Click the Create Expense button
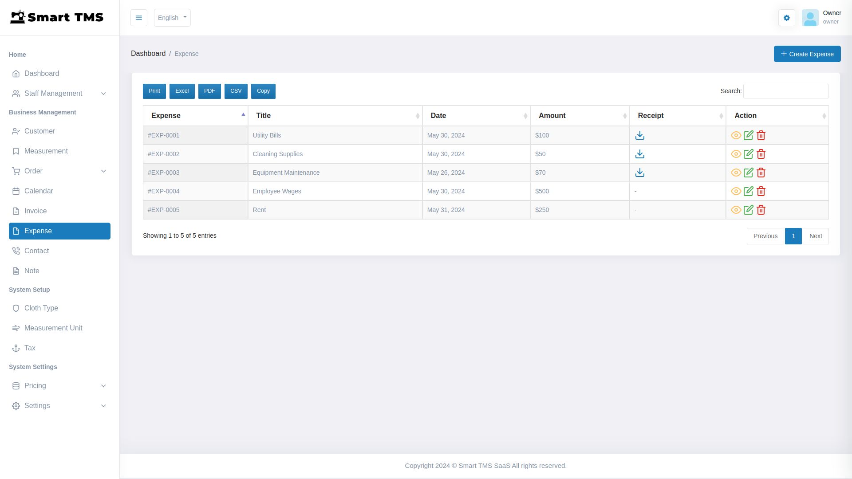 (x=807, y=54)
